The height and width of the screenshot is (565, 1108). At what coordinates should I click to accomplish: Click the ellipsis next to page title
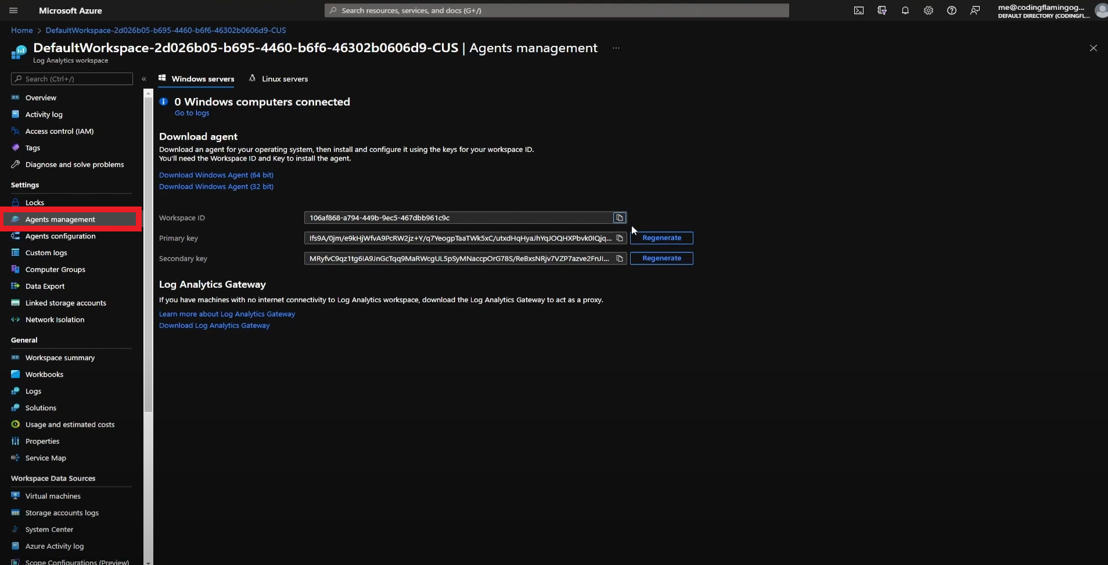pyautogui.click(x=616, y=48)
